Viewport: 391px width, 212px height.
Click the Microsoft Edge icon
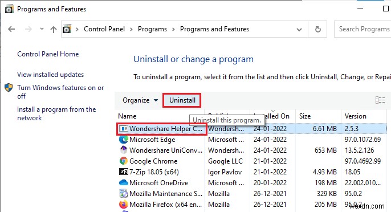coord(124,140)
